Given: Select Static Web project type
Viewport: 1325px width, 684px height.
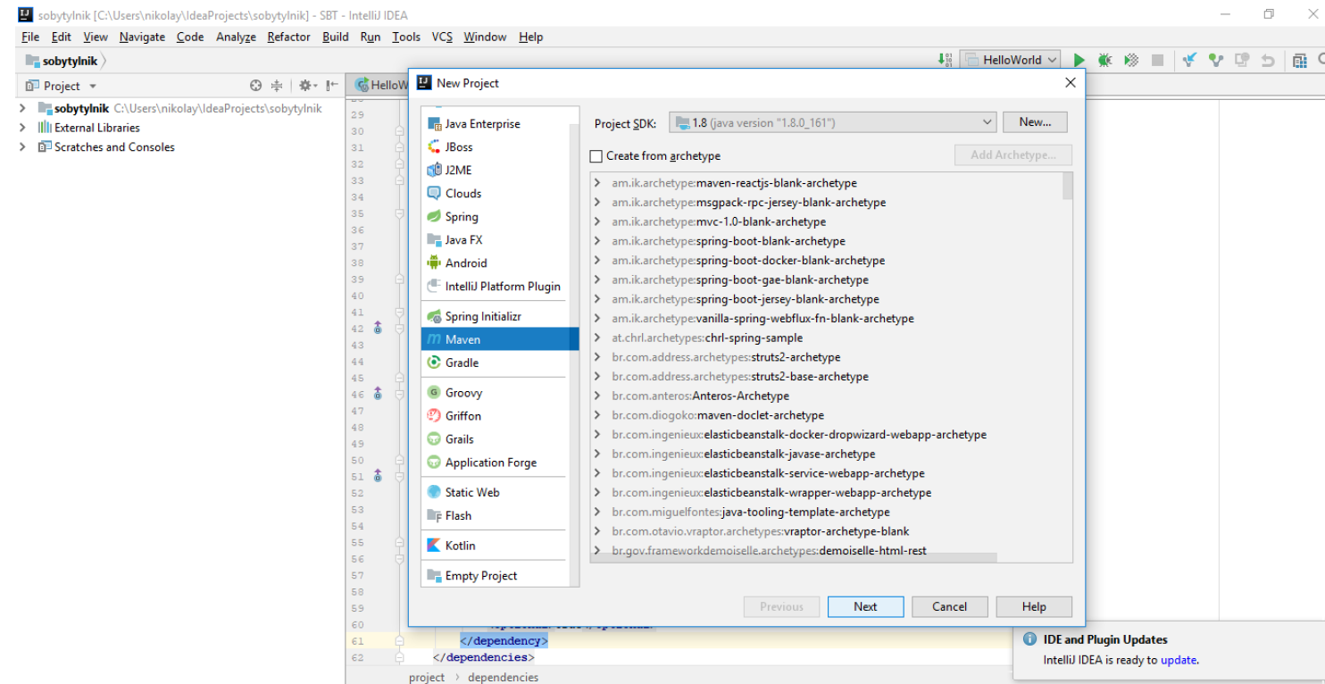Looking at the screenshot, I should click(500, 492).
